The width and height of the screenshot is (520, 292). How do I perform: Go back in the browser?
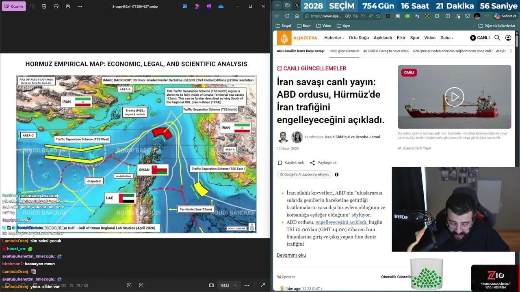(277, 16)
